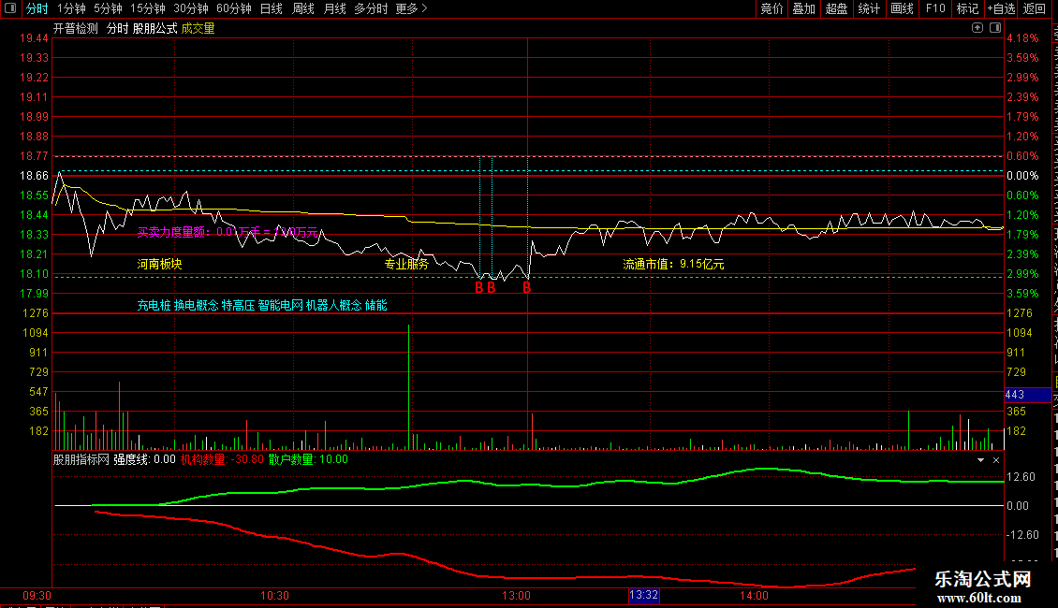The image size is (1058, 608).
Task: Click the 储能 concept tag
Action: tap(376, 305)
